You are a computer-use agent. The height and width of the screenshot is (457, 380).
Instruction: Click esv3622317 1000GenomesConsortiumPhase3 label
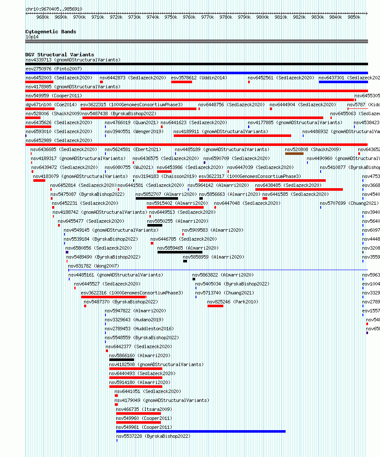point(250,176)
